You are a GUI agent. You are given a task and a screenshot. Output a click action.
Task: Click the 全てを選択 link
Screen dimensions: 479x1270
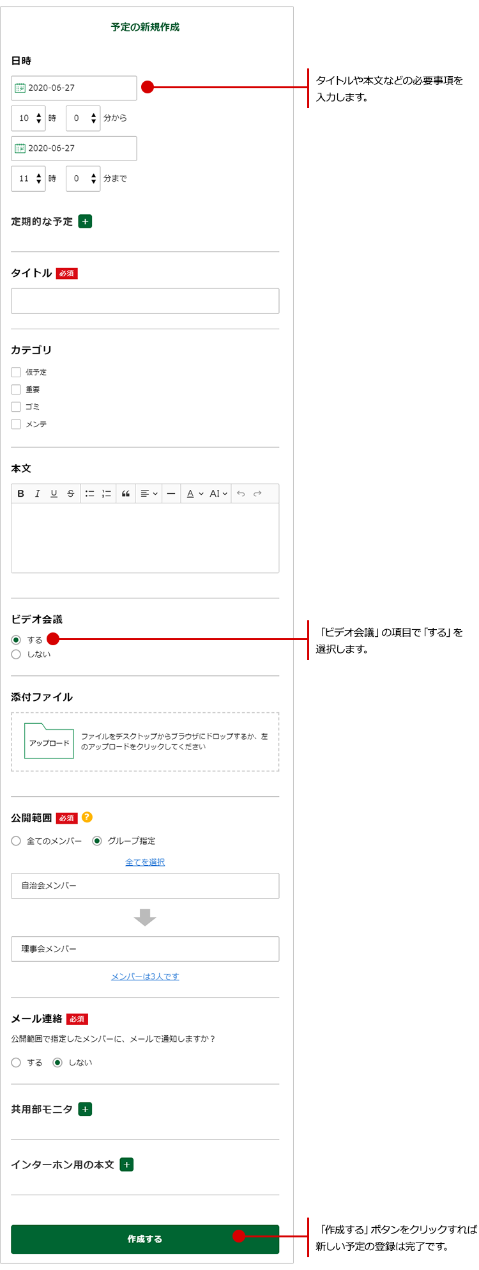(x=145, y=862)
